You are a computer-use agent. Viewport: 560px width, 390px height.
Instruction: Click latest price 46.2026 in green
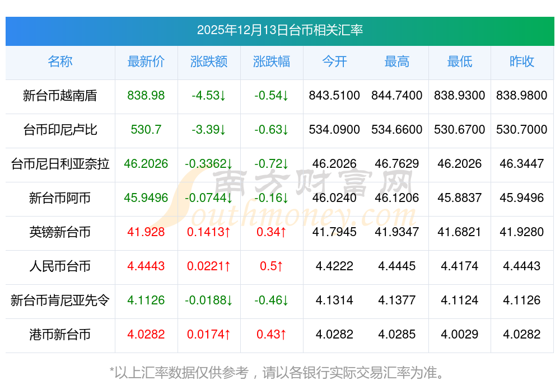(146, 164)
